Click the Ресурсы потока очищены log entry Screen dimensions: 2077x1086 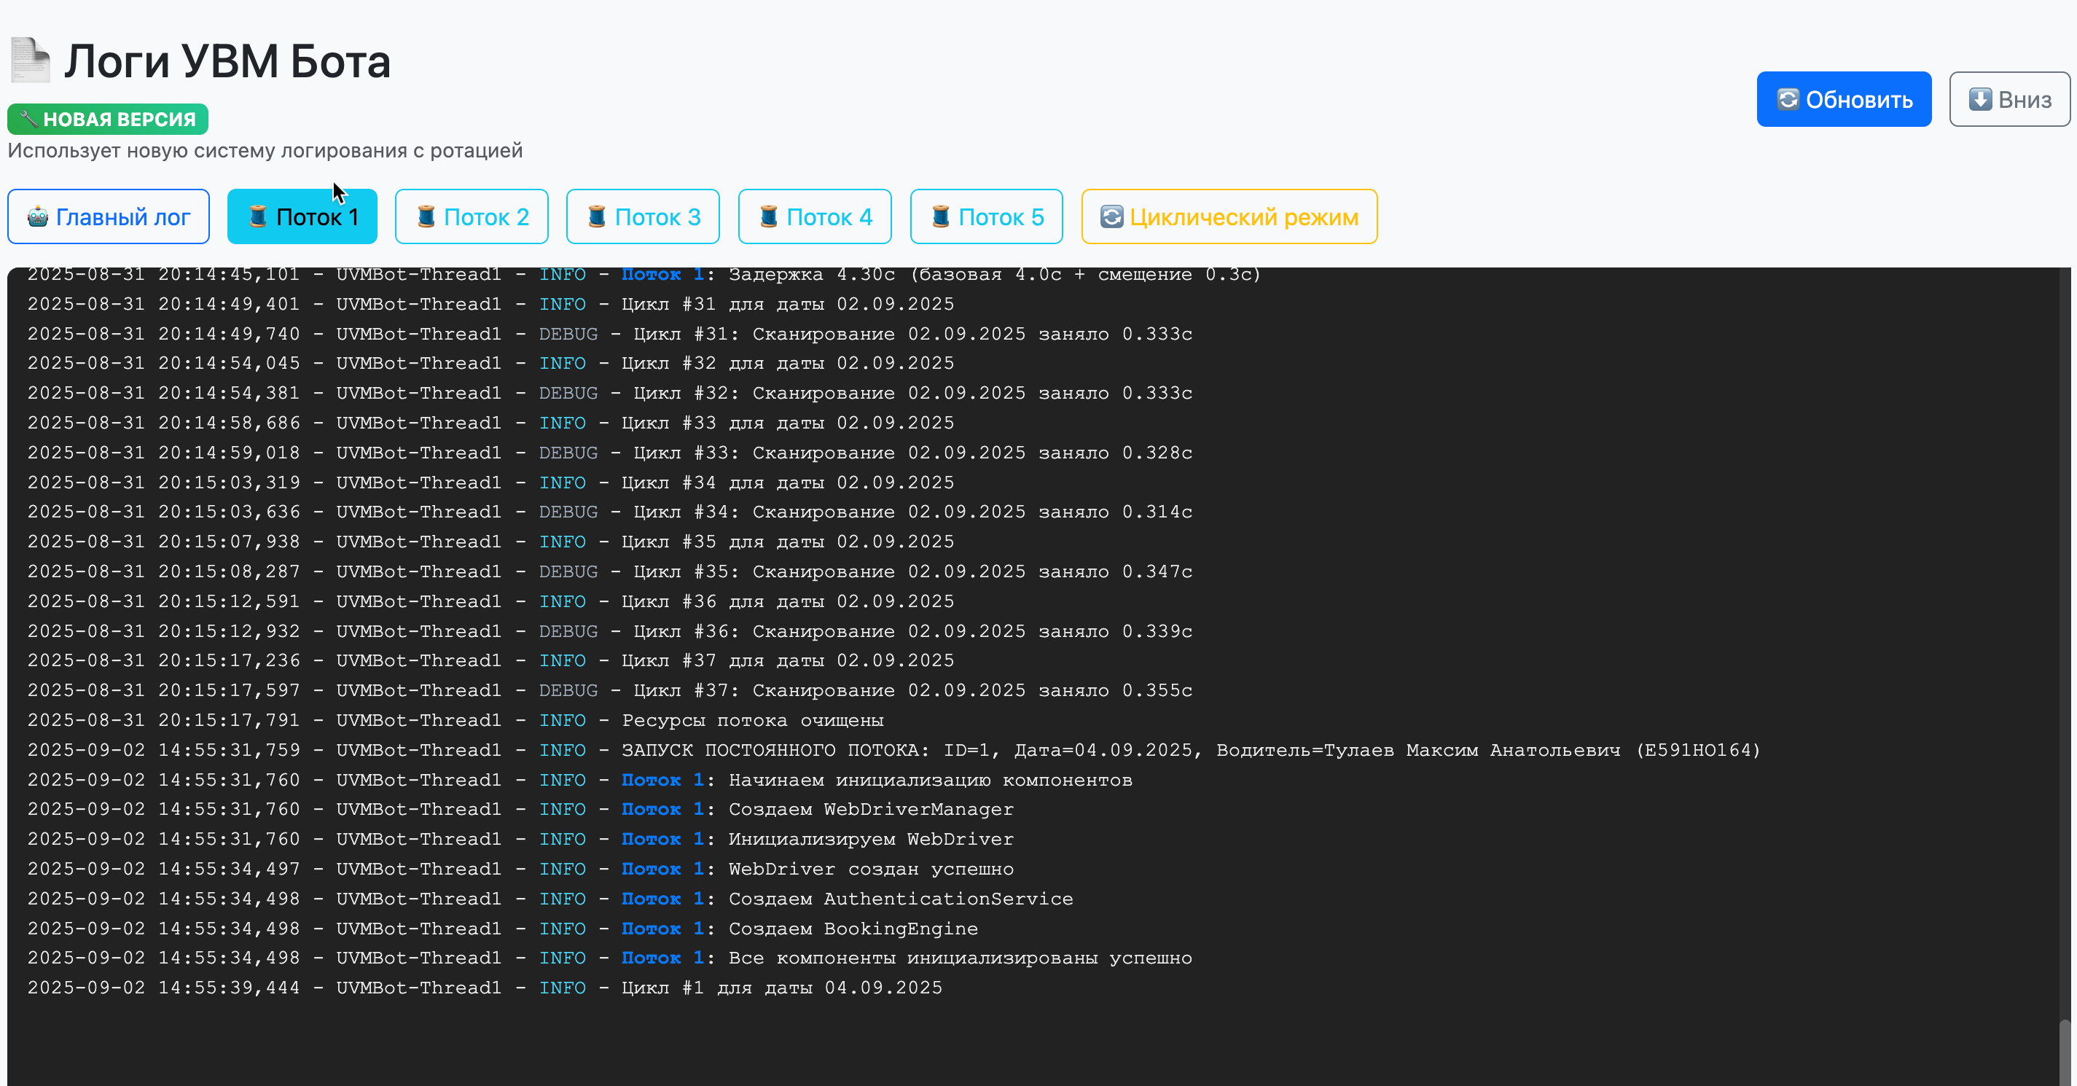pyautogui.click(x=751, y=720)
